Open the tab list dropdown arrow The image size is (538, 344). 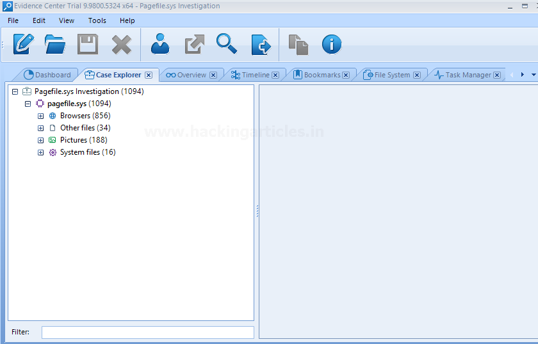(534, 75)
